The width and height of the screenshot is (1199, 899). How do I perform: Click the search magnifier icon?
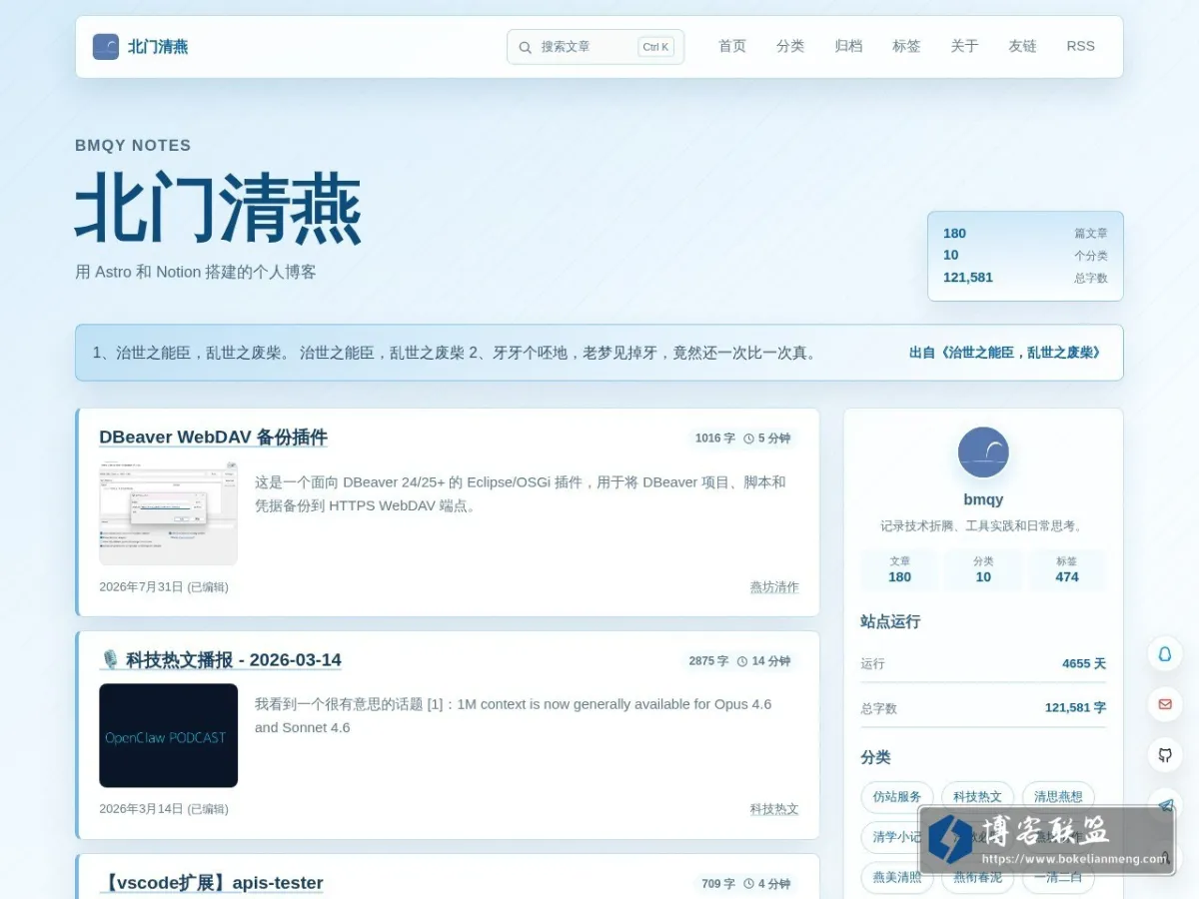tap(526, 47)
